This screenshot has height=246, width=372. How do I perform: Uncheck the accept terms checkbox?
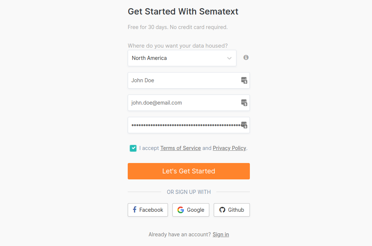click(x=133, y=148)
